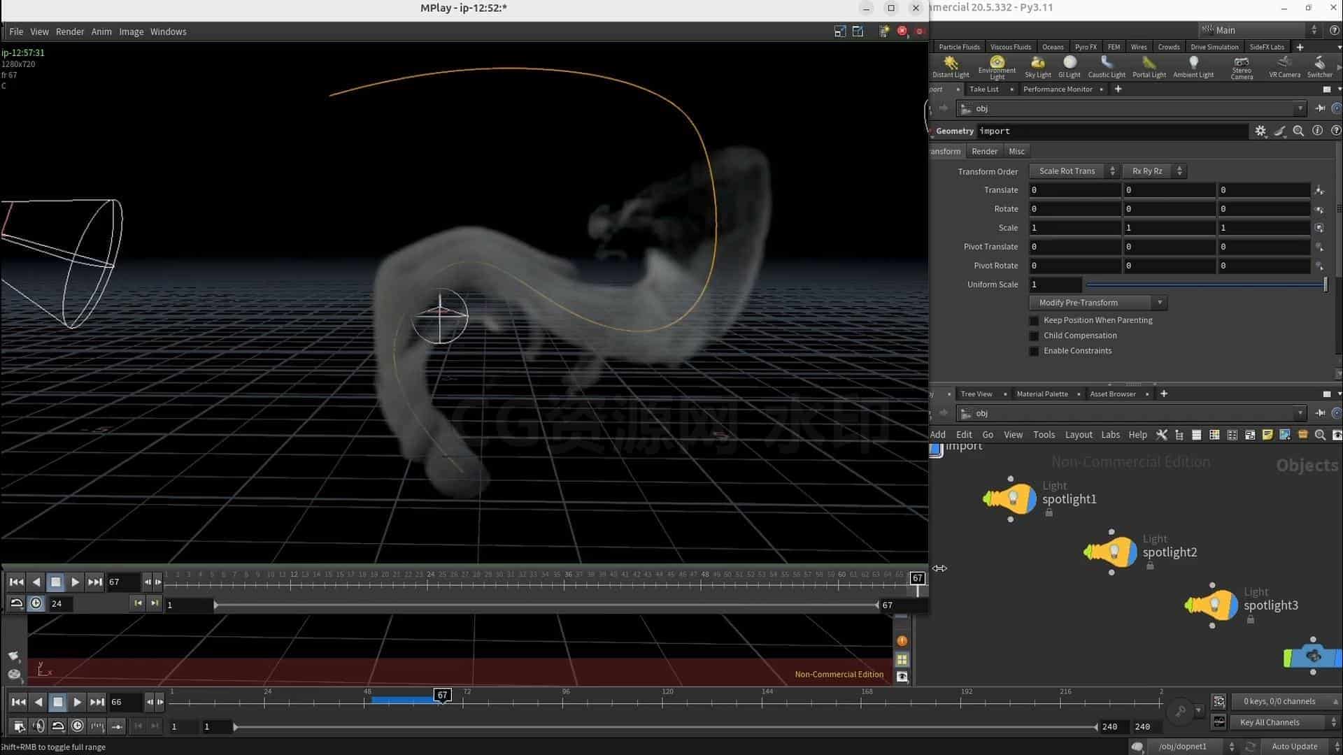Select the spotlight3 light node
The height and width of the screenshot is (755, 1343).
(x=1211, y=605)
